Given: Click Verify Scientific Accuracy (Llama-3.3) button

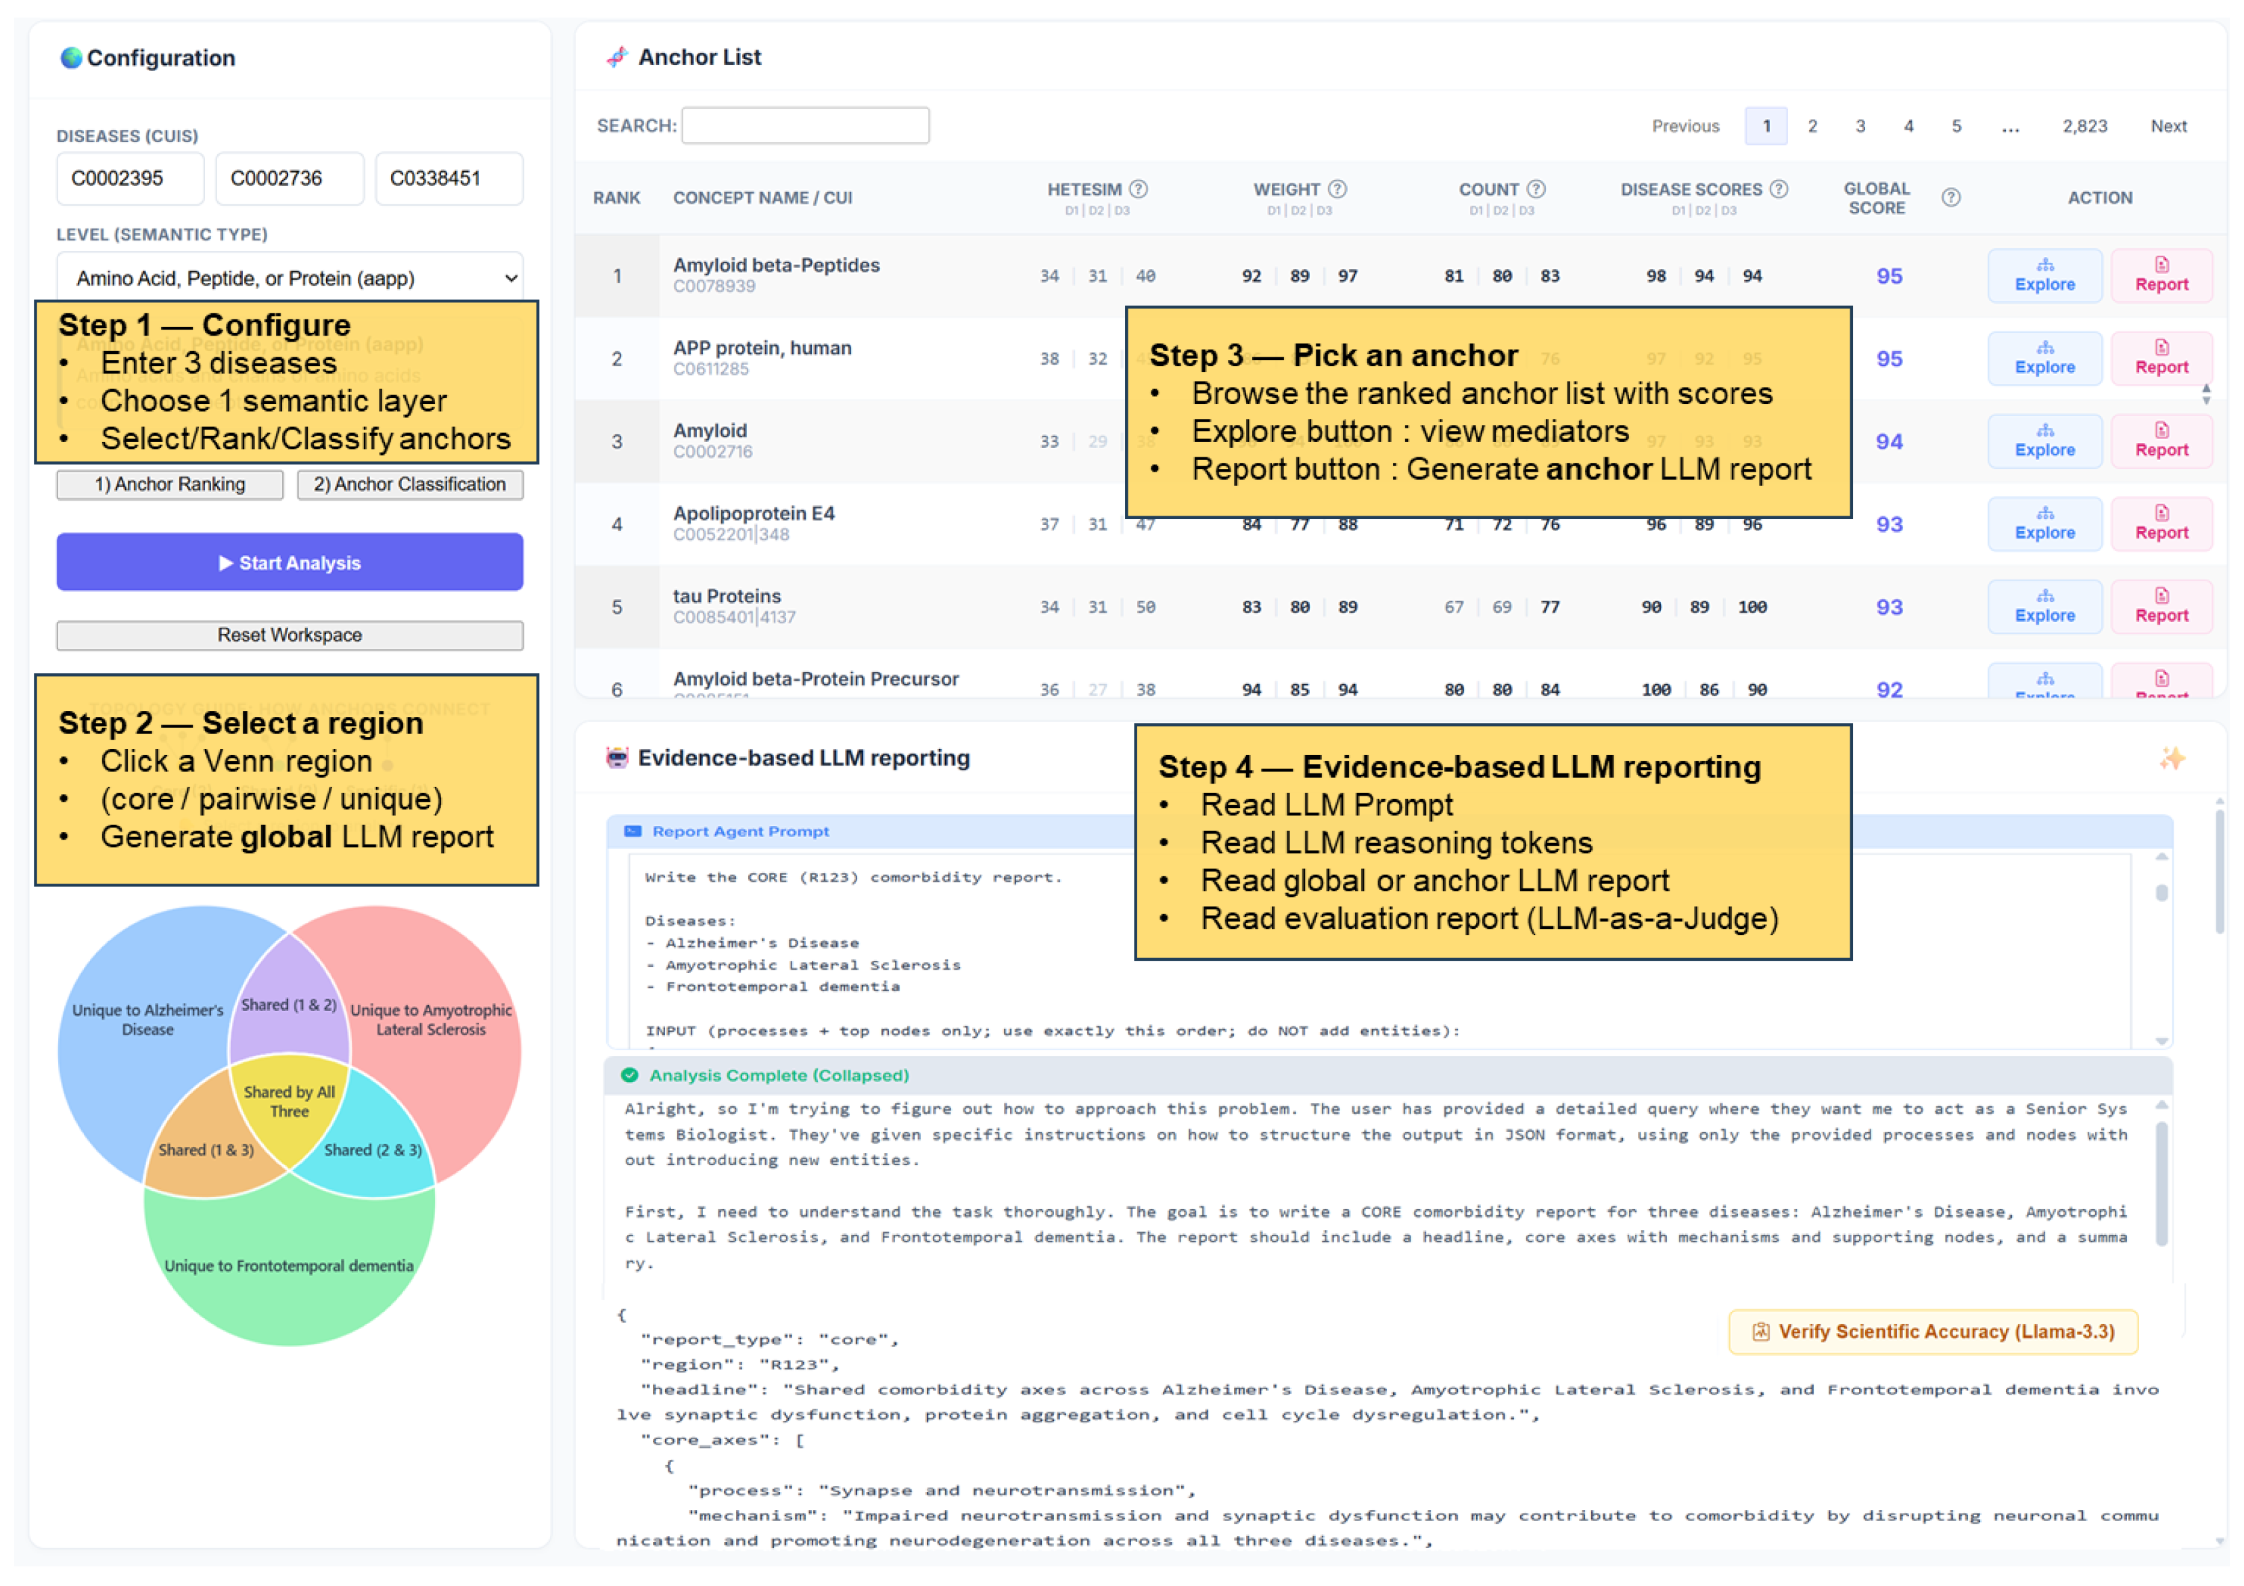Looking at the screenshot, I should pyautogui.click(x=1933, y=1333).
